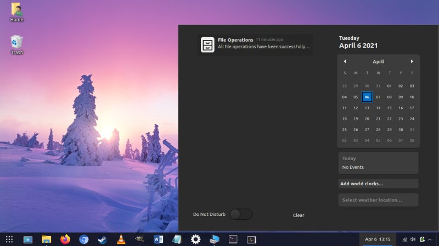Select April 13 in calendar
This screenshot has height=246, width=439.
[x=367, y=108]
